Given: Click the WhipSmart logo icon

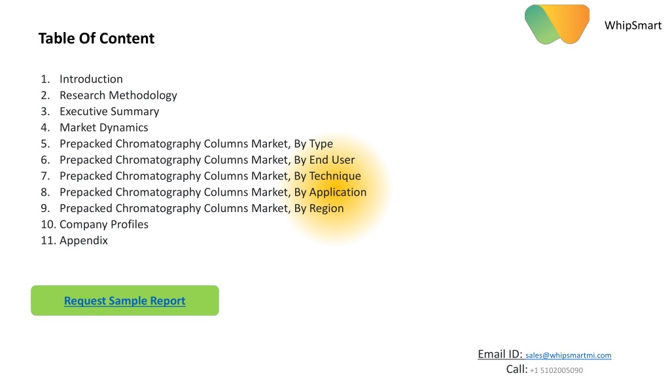Looking at the screenshot, I should 557,24.
